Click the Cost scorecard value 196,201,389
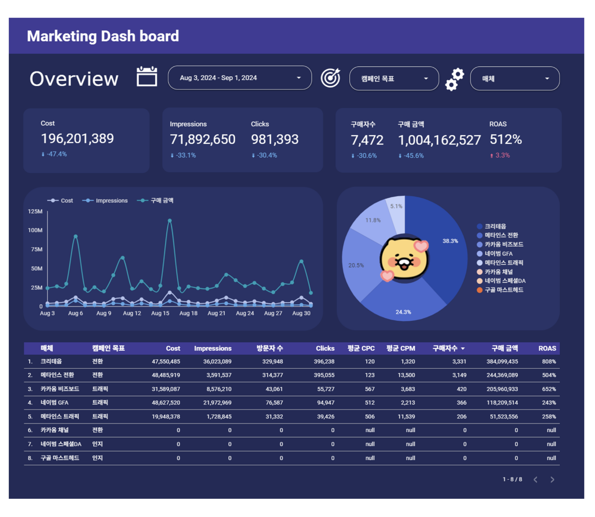 (77, 139)
